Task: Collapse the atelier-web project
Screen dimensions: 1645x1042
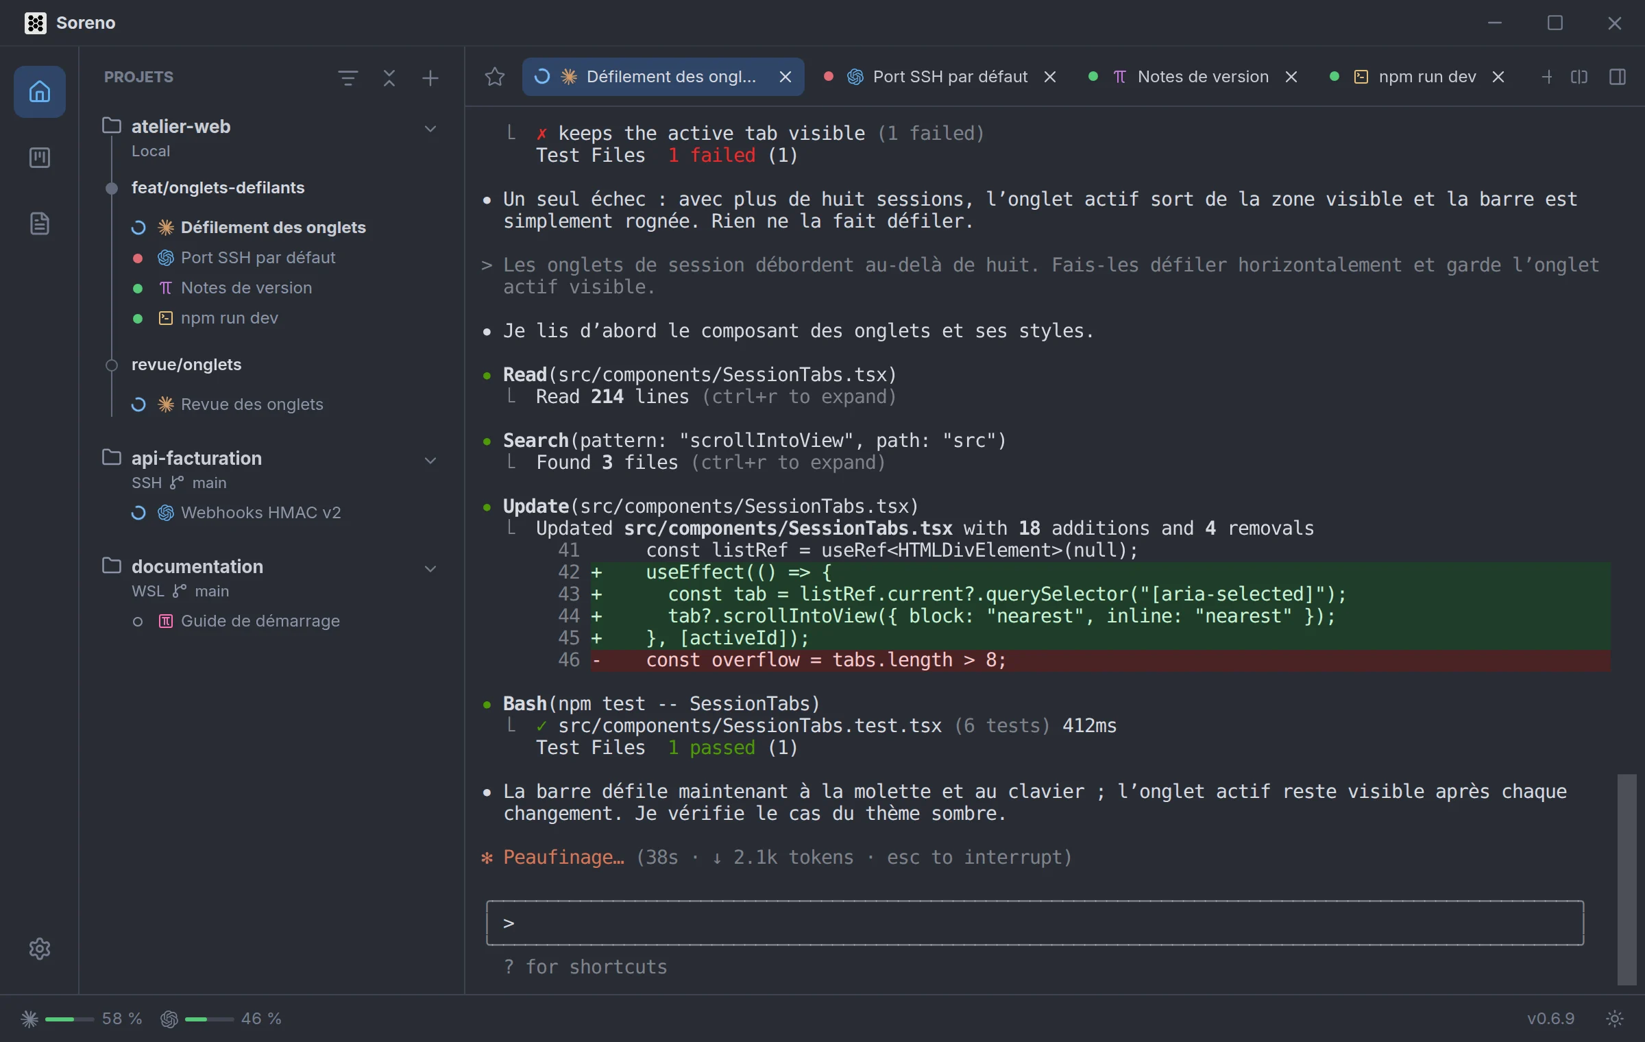Action: 430,128
